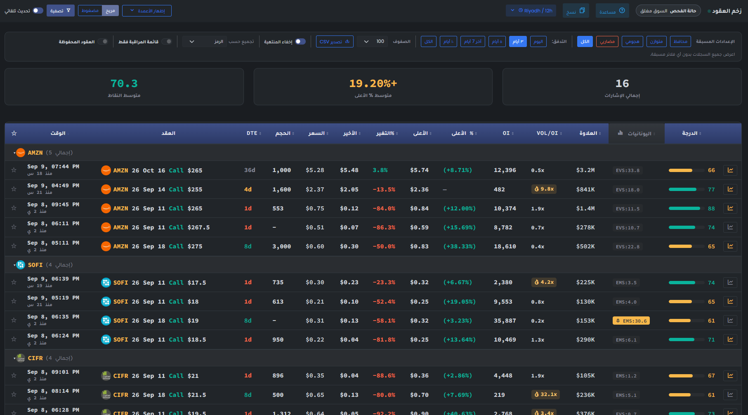Switch row density to compact (مضغوط)
Viewport: 748px width, 415px height.
point(90,11)
